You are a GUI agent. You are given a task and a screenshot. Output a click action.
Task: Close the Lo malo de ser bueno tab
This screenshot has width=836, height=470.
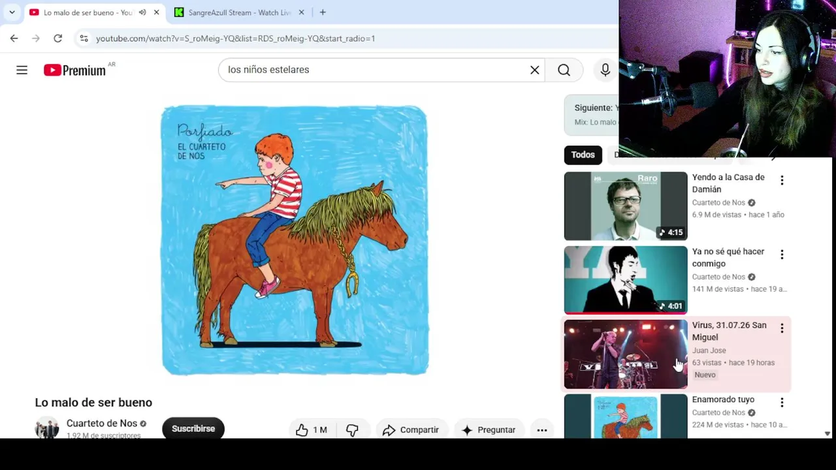tap(156, 12)
